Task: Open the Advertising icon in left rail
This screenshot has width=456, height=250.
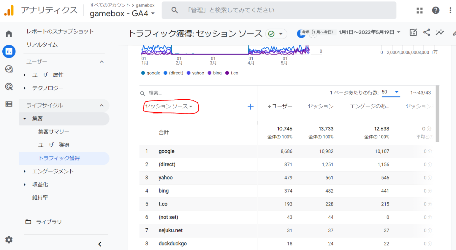Action: (9, 87)
